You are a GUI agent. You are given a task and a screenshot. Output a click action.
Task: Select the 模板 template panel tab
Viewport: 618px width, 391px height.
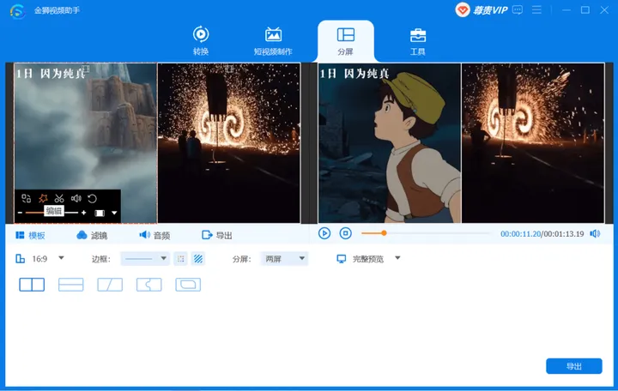30,236
